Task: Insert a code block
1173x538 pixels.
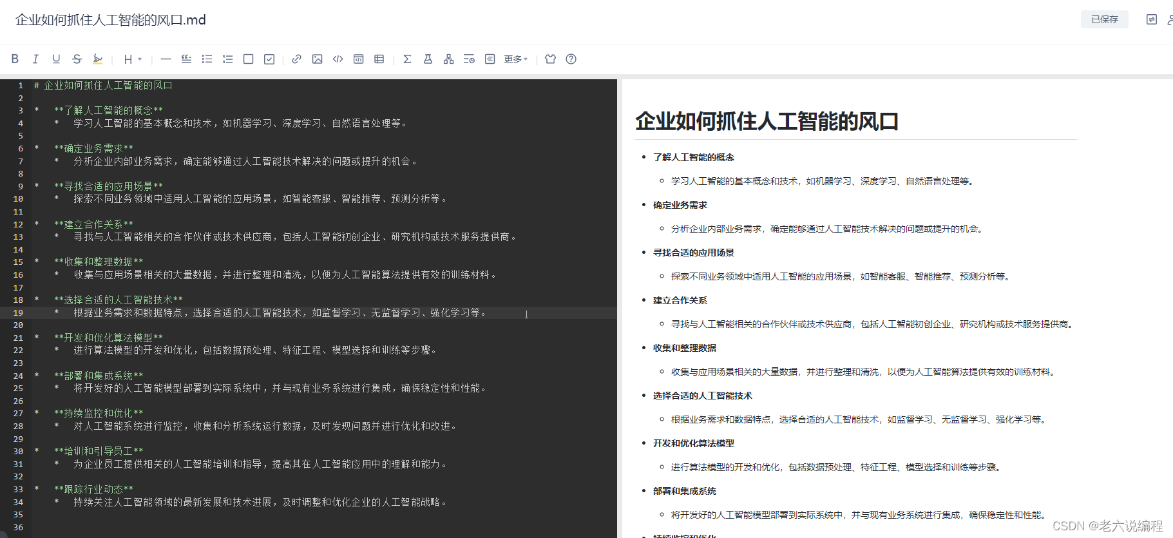Action: (358, 59)
